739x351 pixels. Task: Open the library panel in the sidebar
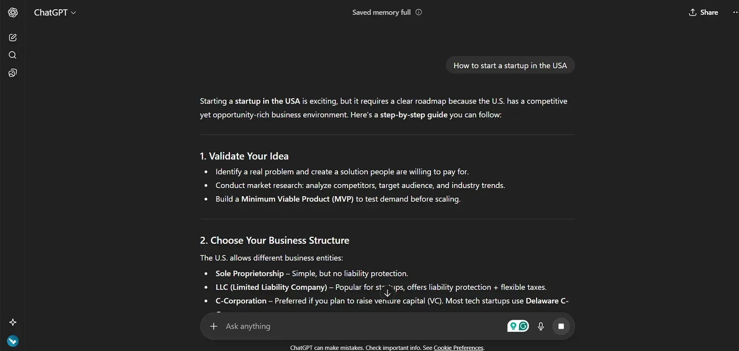point(13,72)
